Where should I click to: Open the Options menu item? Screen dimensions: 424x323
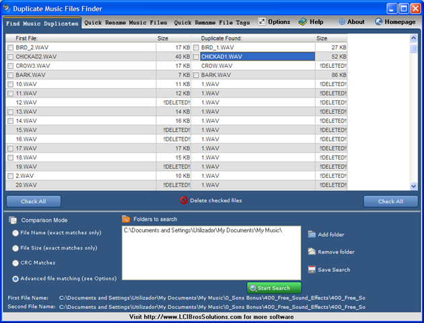274,22
